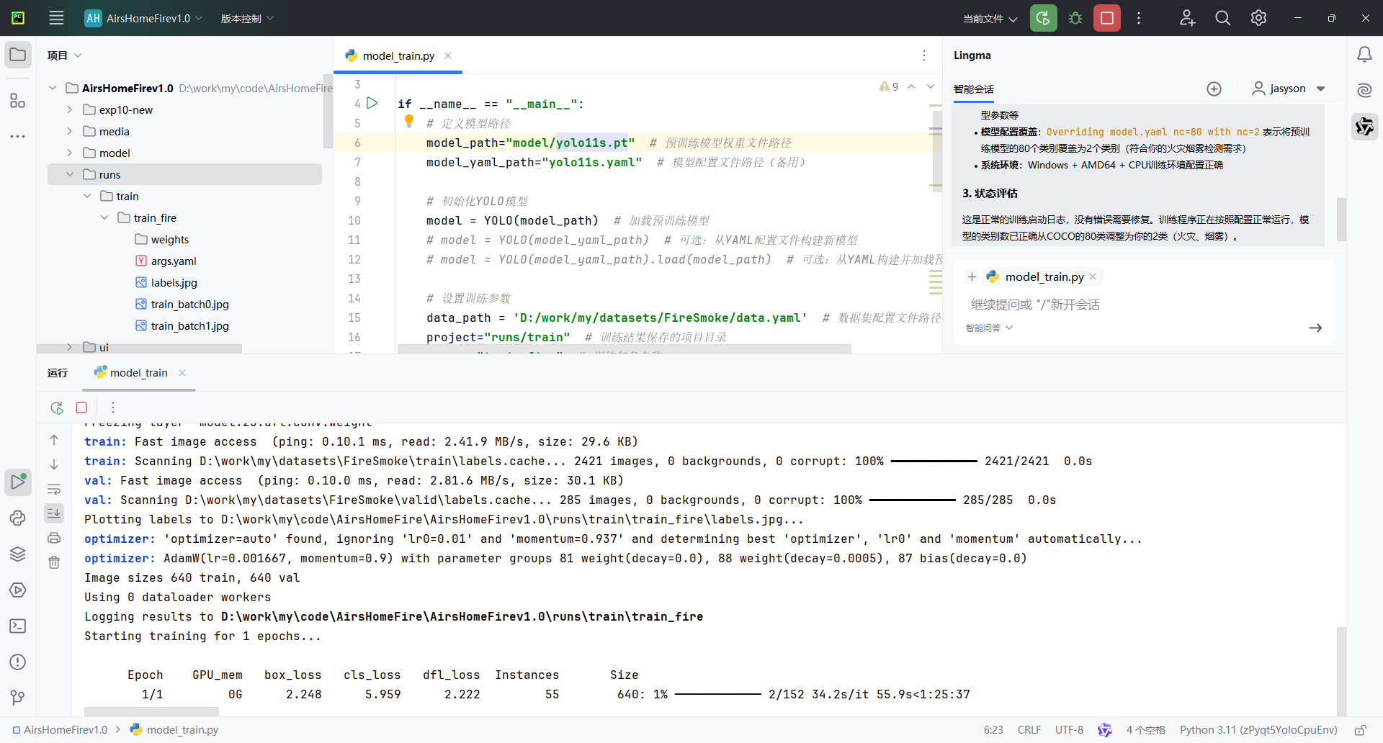The width and height of the screenshot is (1383, 743).
Task: Close the model_train run tab
Action: 182,372
